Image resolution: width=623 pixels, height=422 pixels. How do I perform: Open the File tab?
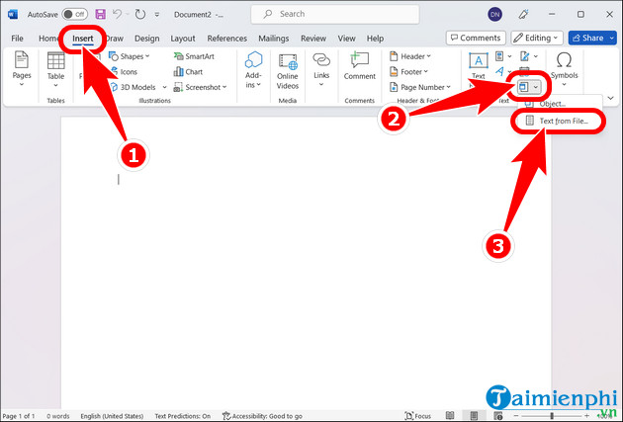[17, 39]
